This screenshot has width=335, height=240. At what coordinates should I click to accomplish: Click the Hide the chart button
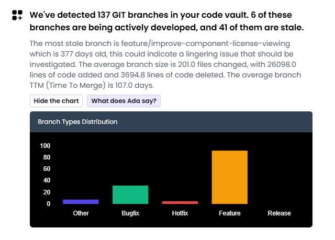pos(56,101)
